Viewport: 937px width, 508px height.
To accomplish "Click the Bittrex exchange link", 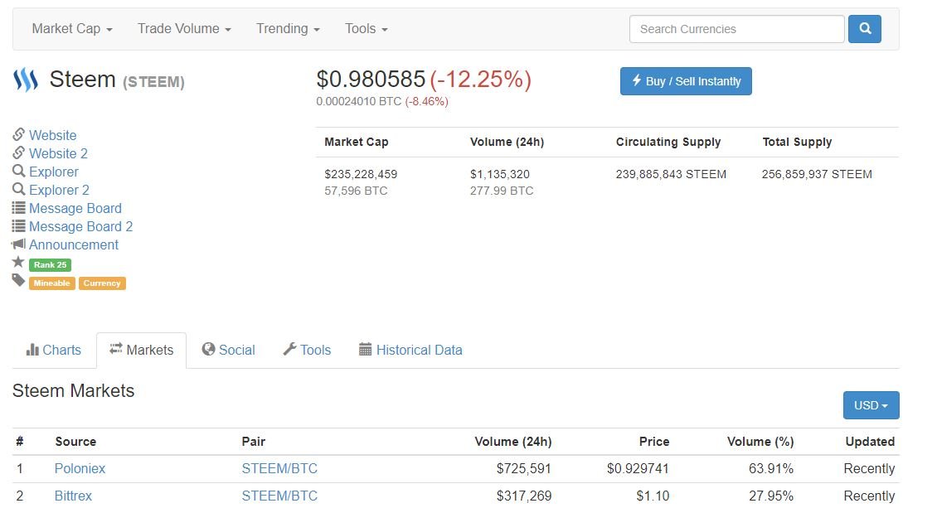I will coord(73,496).
